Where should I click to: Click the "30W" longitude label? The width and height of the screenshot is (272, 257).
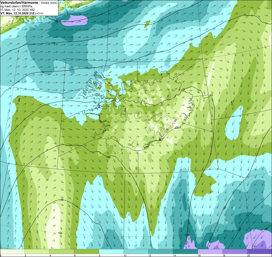(x=19, y=100)
